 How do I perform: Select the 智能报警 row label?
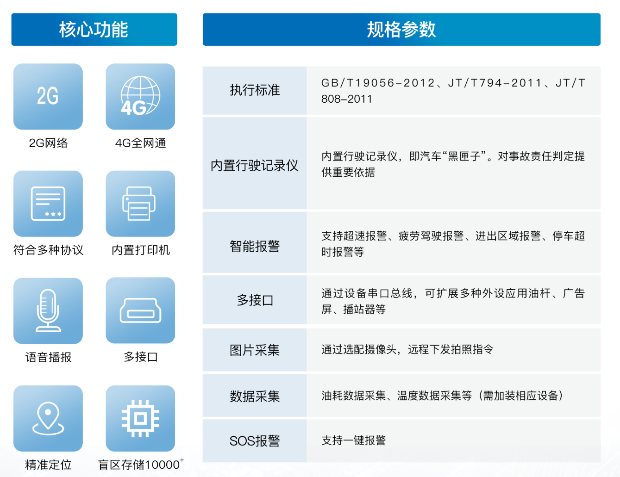click(255, 246)
